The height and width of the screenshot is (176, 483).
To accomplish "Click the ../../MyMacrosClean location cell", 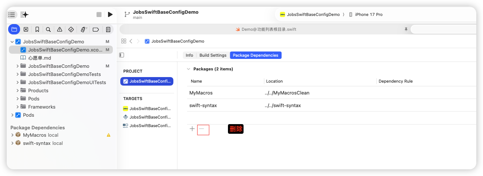I will (x=287, y=93).
